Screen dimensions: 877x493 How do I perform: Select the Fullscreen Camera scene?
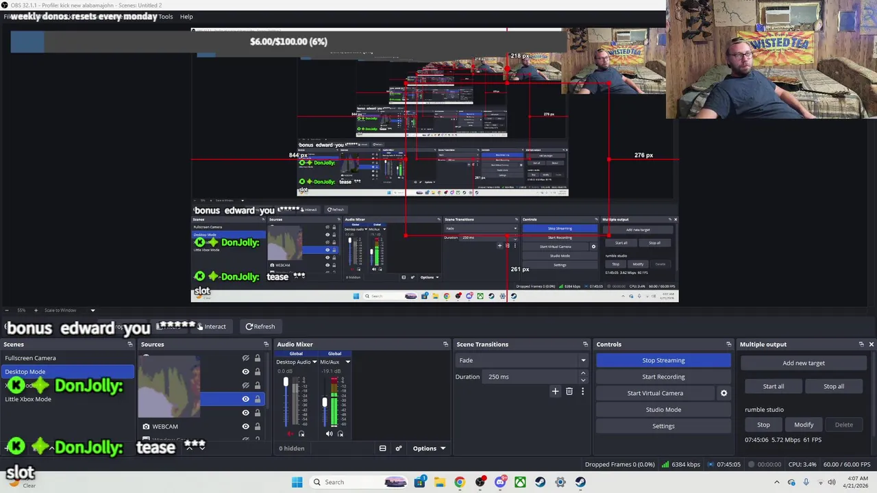67,358
